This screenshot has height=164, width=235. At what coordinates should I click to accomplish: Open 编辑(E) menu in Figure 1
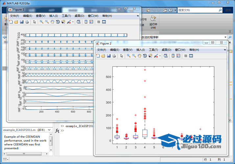coord(27,16)
